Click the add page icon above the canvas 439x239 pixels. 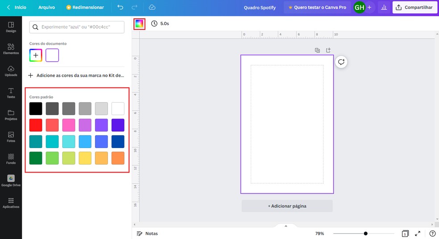point(328,50)
